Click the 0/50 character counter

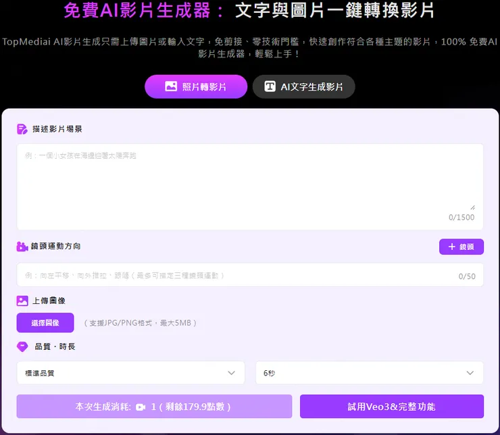tap(467, 276)
